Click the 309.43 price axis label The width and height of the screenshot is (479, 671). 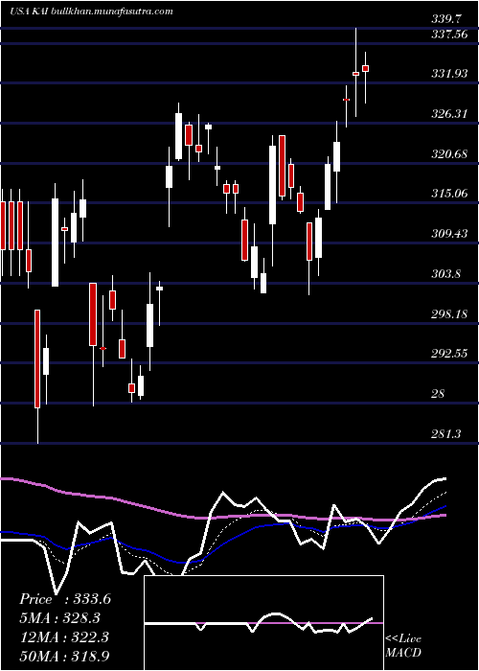click(449, 234)
